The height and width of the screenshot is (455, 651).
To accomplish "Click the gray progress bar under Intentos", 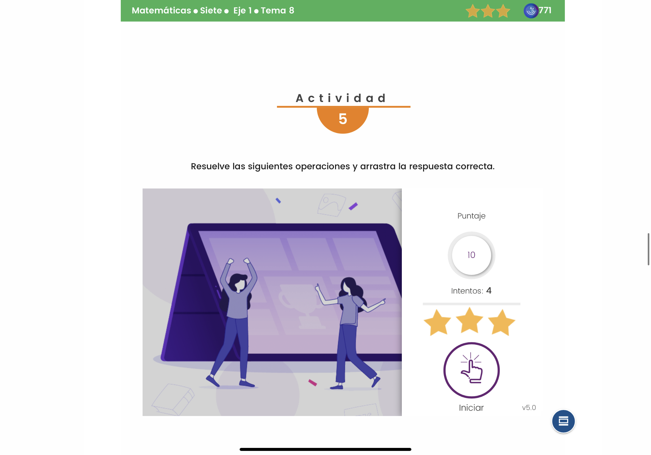I will (471, 304).
